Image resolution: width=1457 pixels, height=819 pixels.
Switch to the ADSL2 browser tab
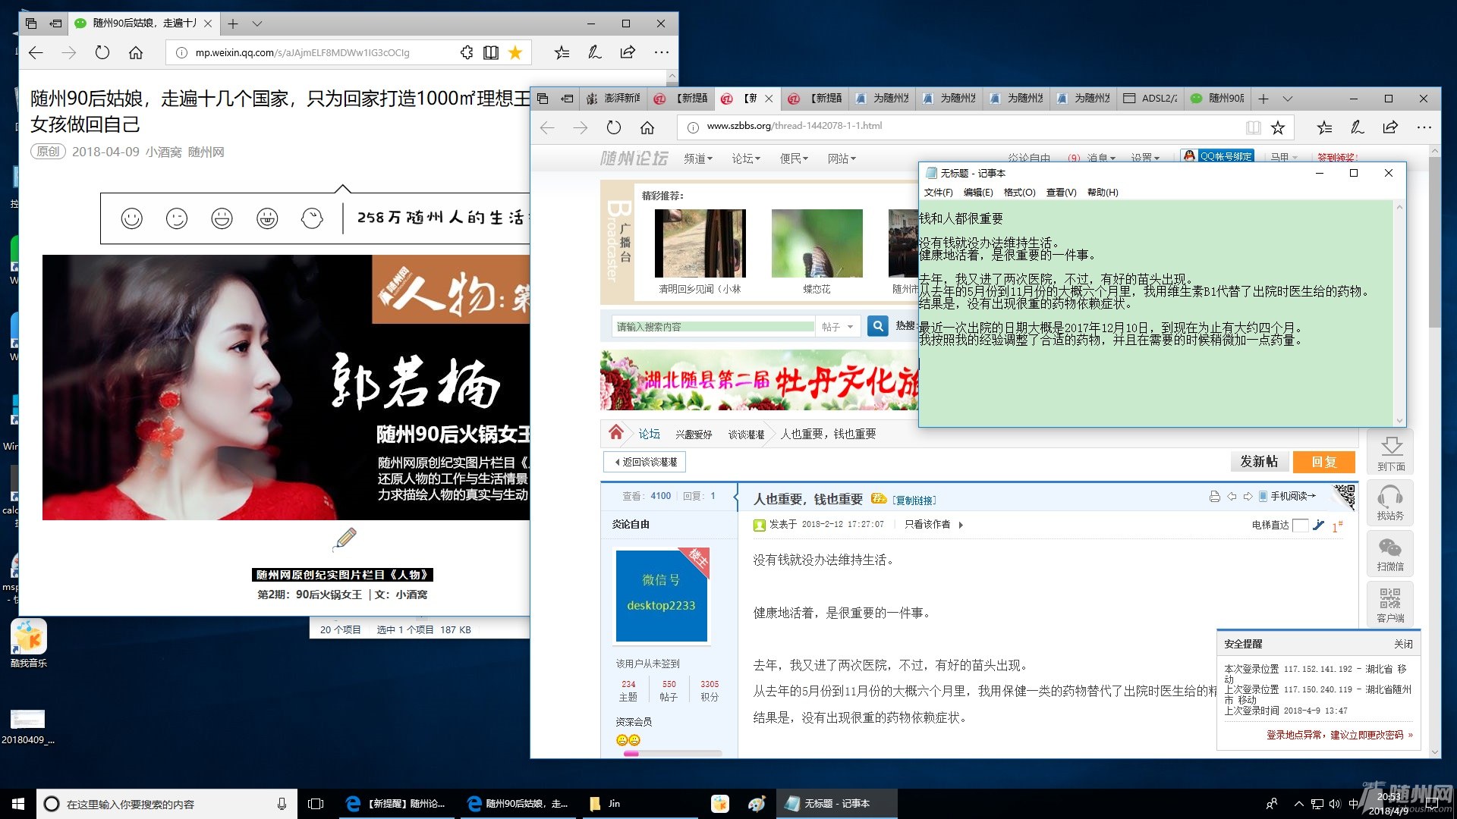(x=1151, y=99)
